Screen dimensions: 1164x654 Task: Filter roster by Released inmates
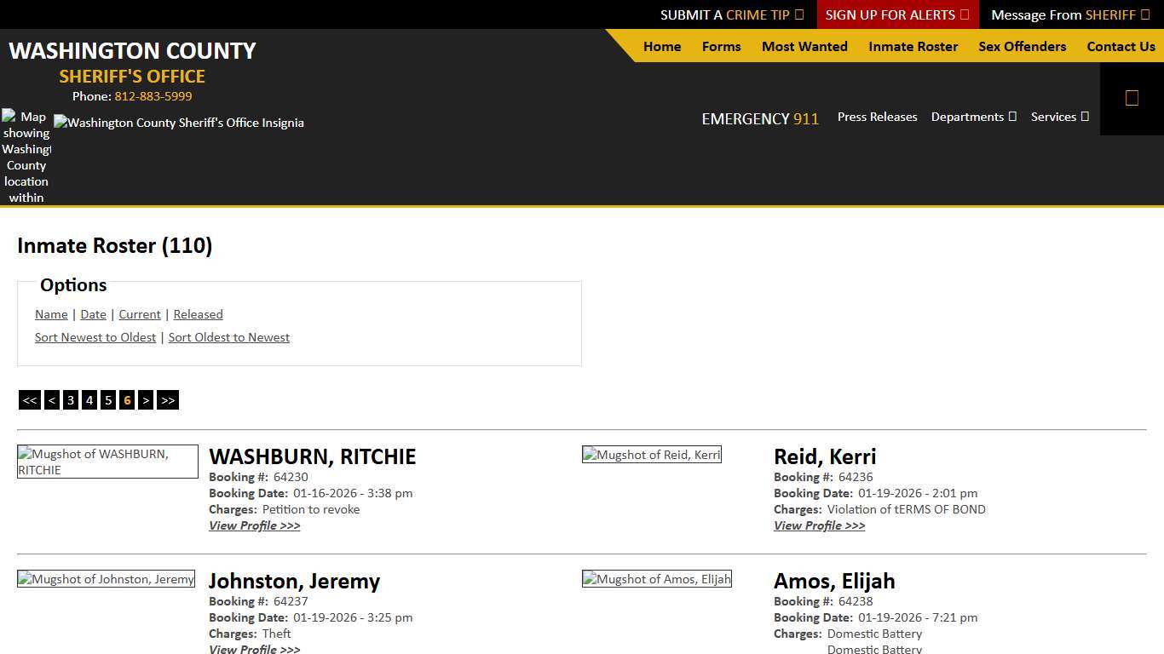(198, 314)
